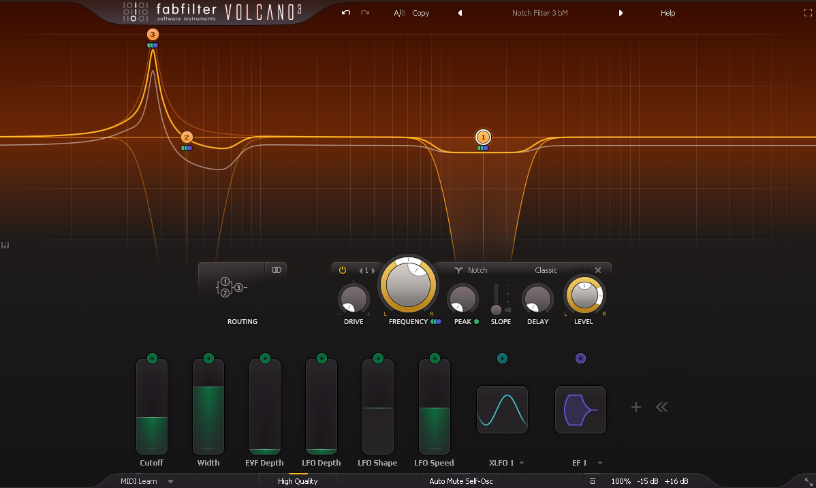Click the LFO Speed modulation slider

(435, 406)
